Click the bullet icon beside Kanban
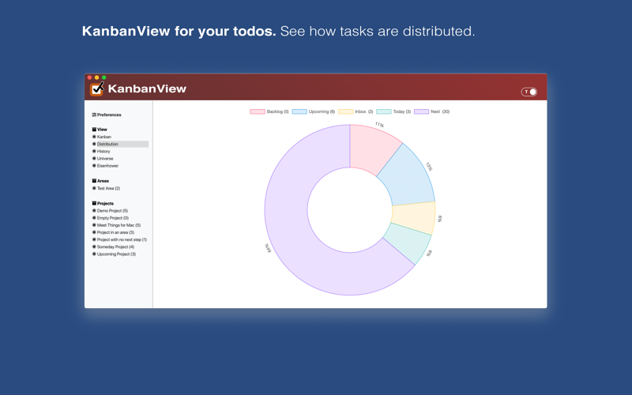Viewport: 632px width, 395px height. click(94, 137)
